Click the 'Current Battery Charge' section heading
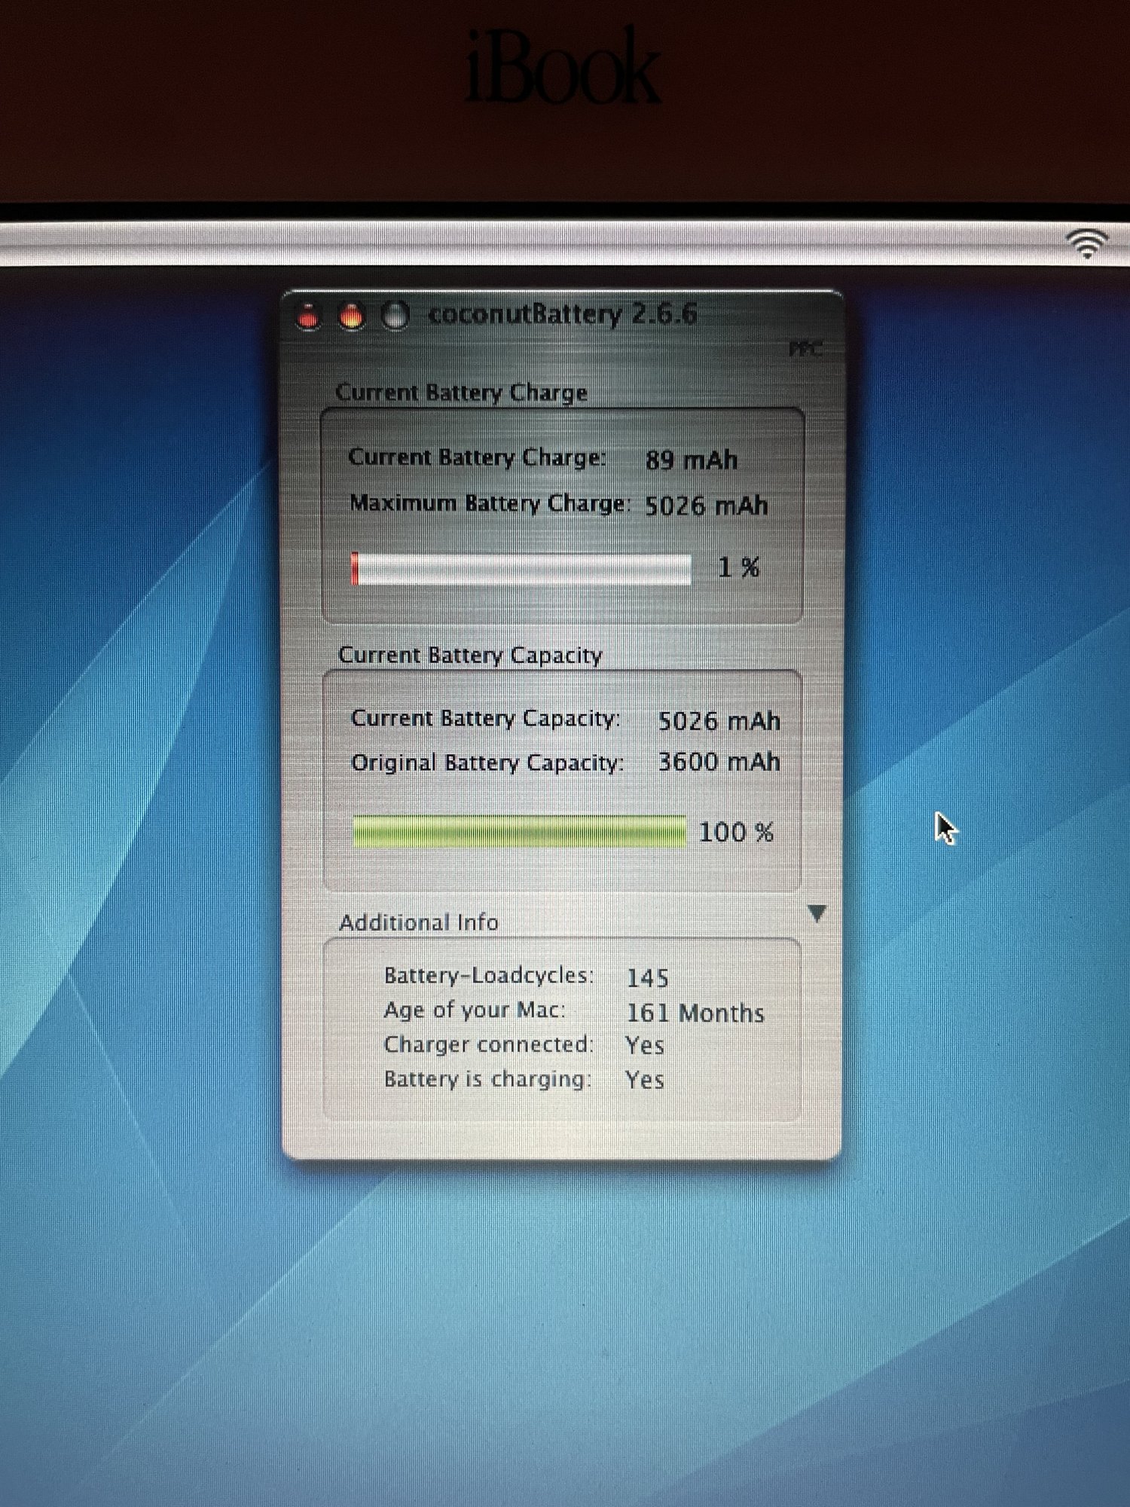Image resolution: width=1130 pixels, height=1507 pixels. tap(461, 393)
